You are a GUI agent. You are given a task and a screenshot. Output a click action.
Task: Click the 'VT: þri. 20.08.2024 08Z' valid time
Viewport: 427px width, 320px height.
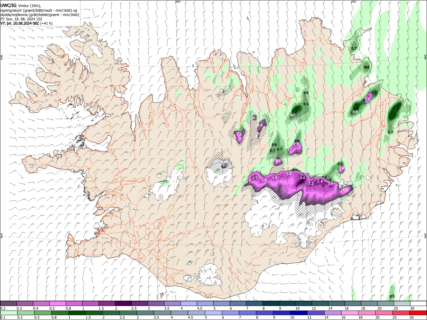click(20, 24)
